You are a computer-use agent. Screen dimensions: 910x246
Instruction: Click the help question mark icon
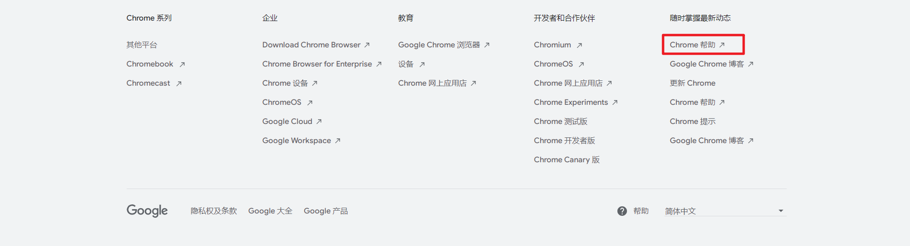click(x=622, y=211)
